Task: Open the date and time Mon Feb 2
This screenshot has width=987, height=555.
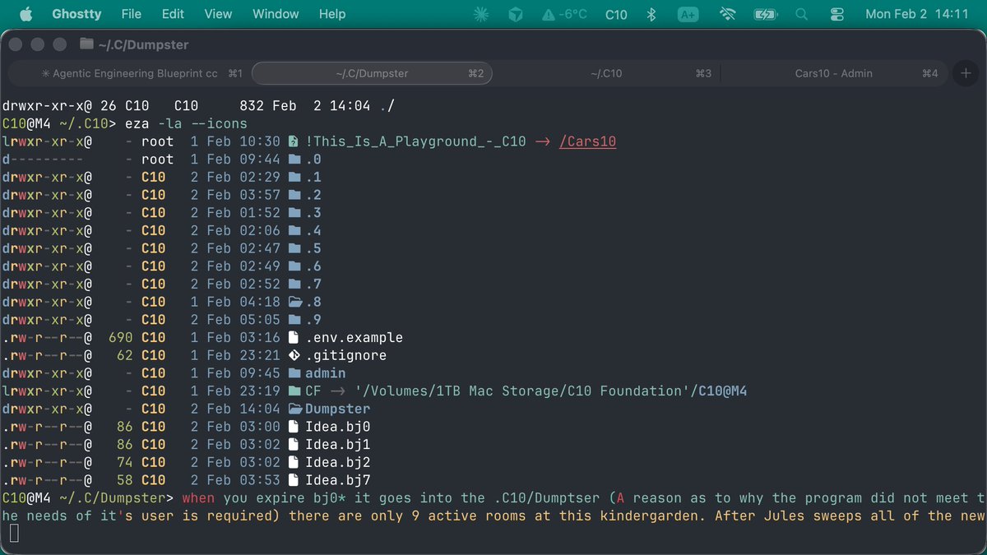Action: coord(917,14)
